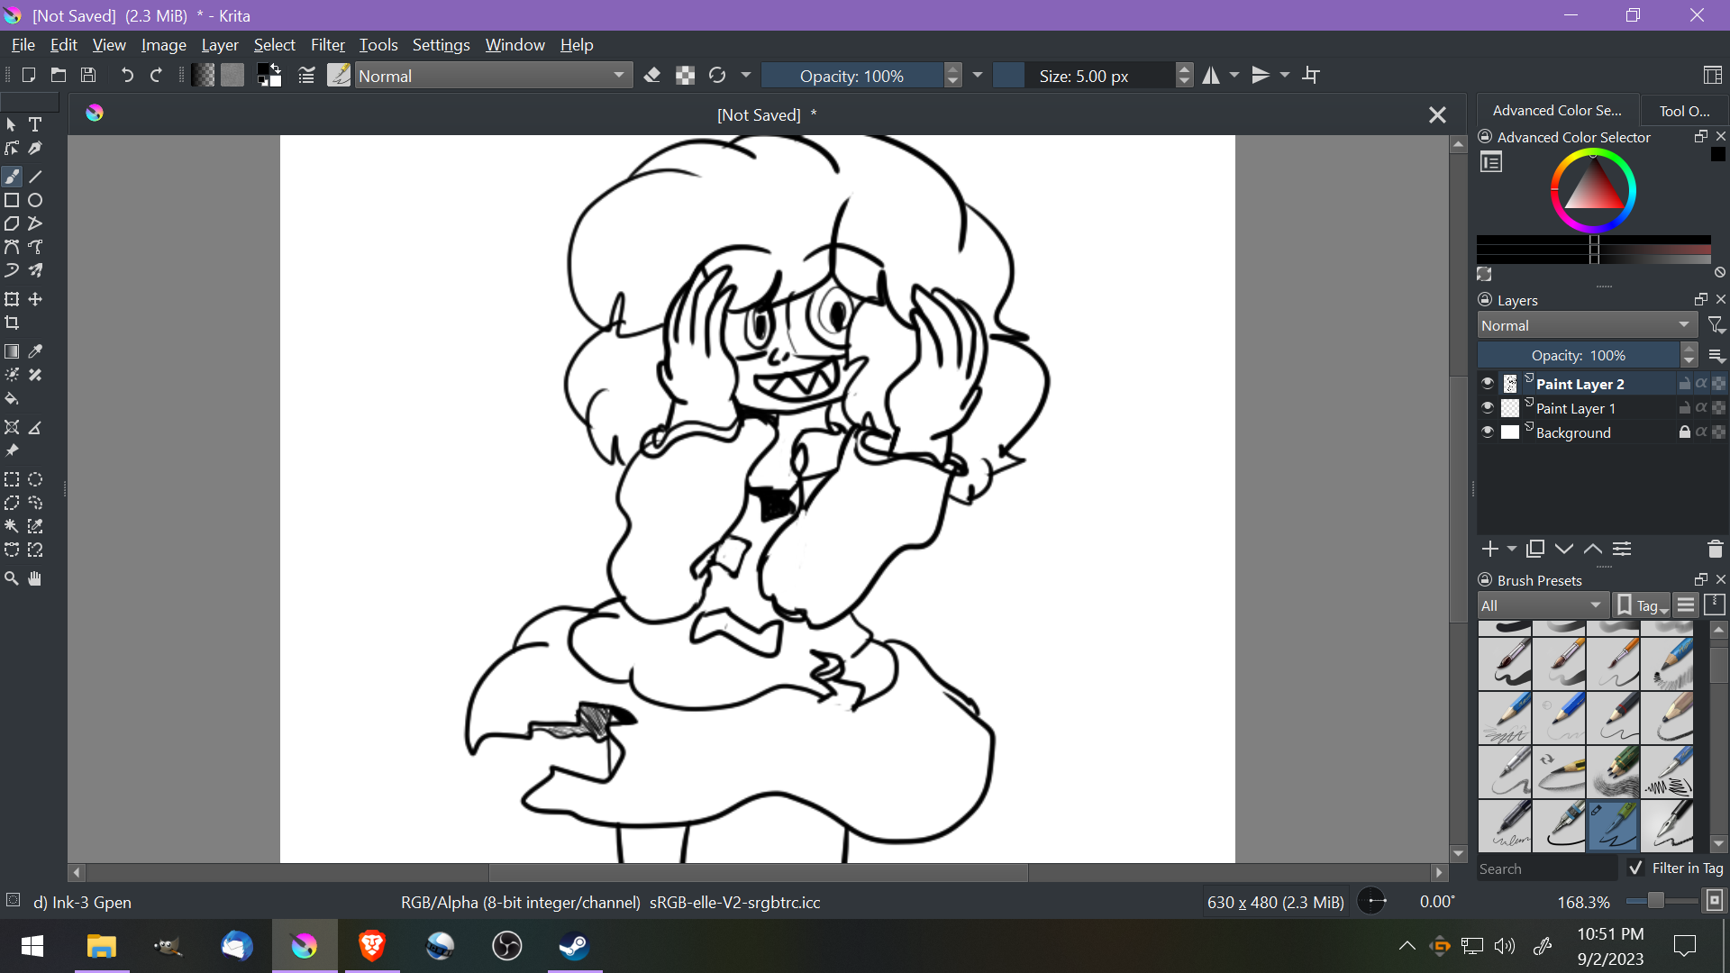This screenshot has height=973, width=1730.
Task: Switch to Tool Options tab
Action: [1683, 111]
